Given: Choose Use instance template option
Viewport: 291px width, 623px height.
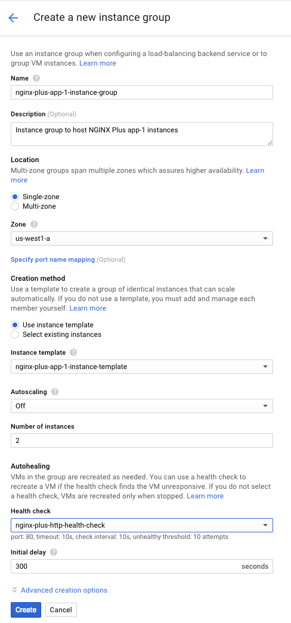Looking at the screenshot, I should [x=15, y=325].
